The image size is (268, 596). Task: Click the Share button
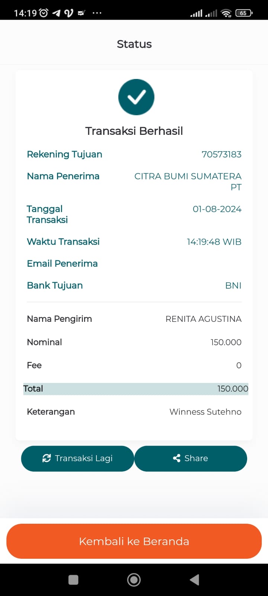coord(191,459)
